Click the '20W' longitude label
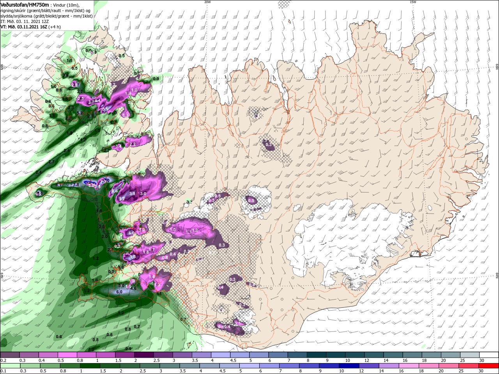 tap(207, 2)
